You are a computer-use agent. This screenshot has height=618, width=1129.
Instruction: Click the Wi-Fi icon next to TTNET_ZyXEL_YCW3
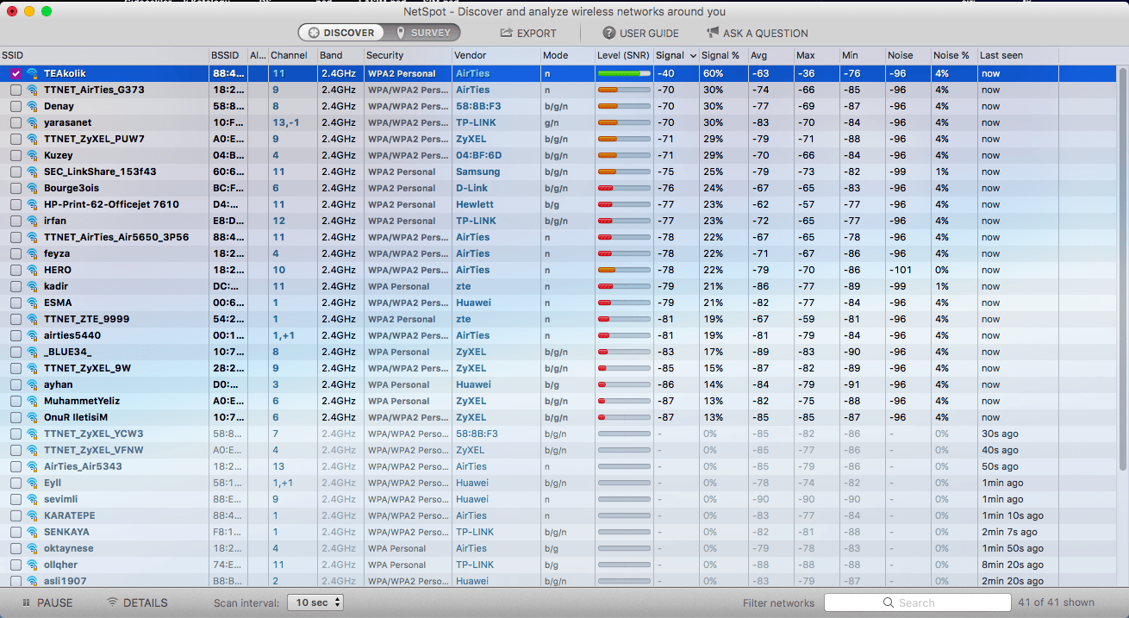click(33, 434)
